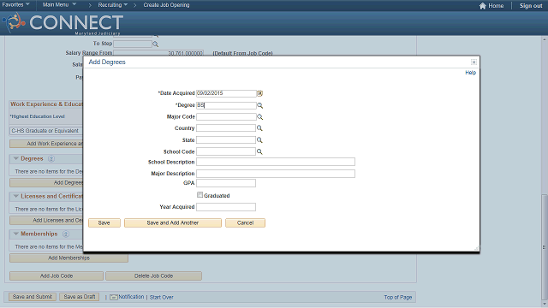Focus the Major Description field
548x308 pixels.
click(276, 174)
